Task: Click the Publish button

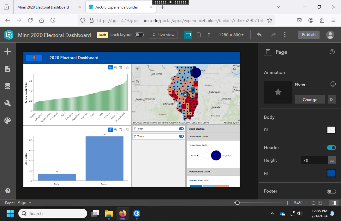Action: click(308, 35)
